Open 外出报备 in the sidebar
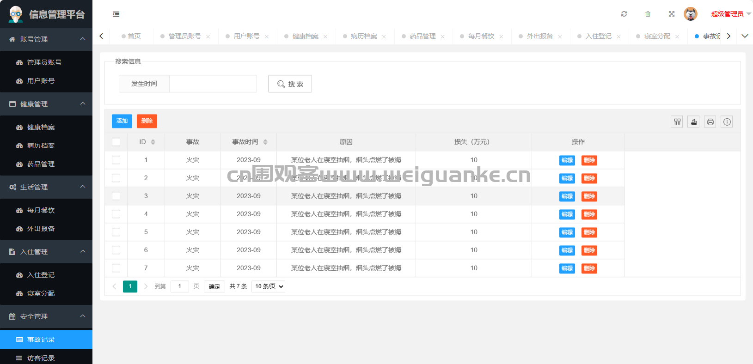This screenshot has width=753, height=364. click(x=46, y=229)
